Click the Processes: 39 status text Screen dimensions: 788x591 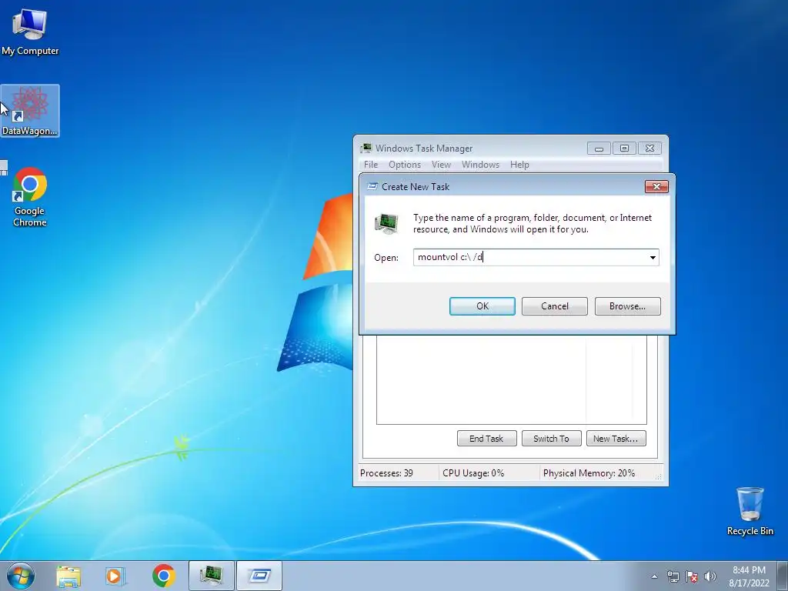pos(386,473)
